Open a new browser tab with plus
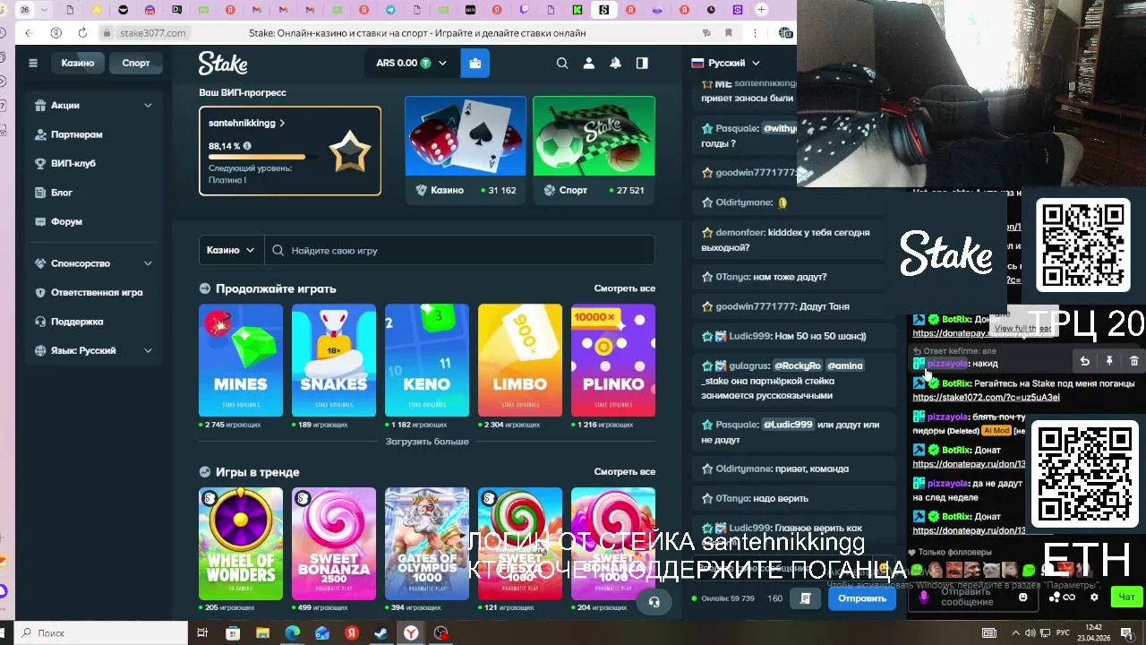Image resolution: width=1146 pixels, height=645 pixels. point(761,10)
